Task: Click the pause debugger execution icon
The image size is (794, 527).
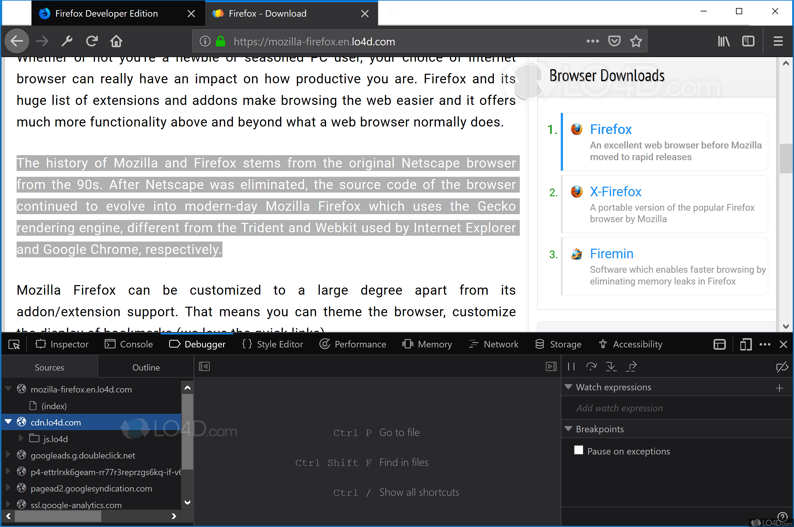Action: tap(571, 366)
